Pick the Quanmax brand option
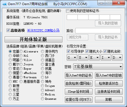The image size is (127, 107). (43, 99)
